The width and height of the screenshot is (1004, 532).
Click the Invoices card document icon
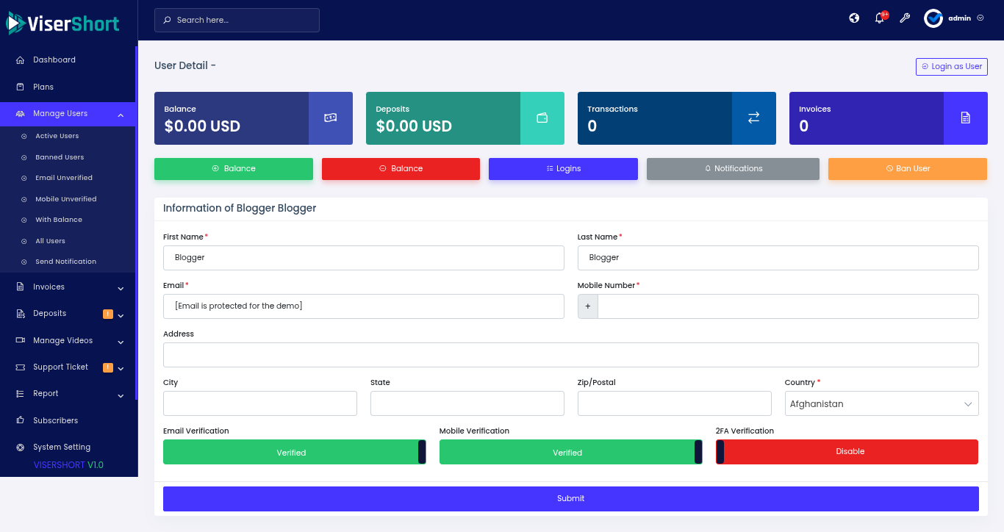[966, 118]
